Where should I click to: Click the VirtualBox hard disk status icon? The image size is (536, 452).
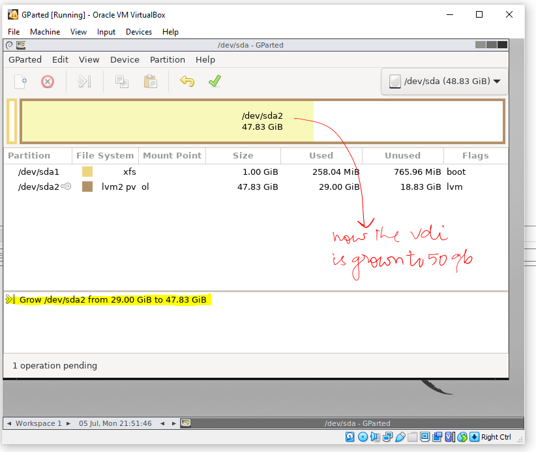coord(350,437)
